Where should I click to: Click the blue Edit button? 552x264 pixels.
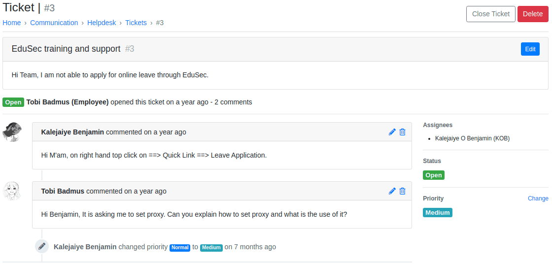[530, 49]
